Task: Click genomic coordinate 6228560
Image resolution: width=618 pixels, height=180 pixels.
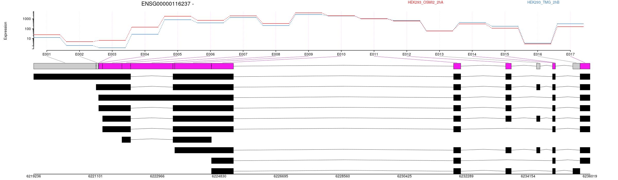Action: (342, 176)
